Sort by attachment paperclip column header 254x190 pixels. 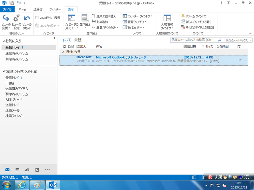(x=73, y=47)
